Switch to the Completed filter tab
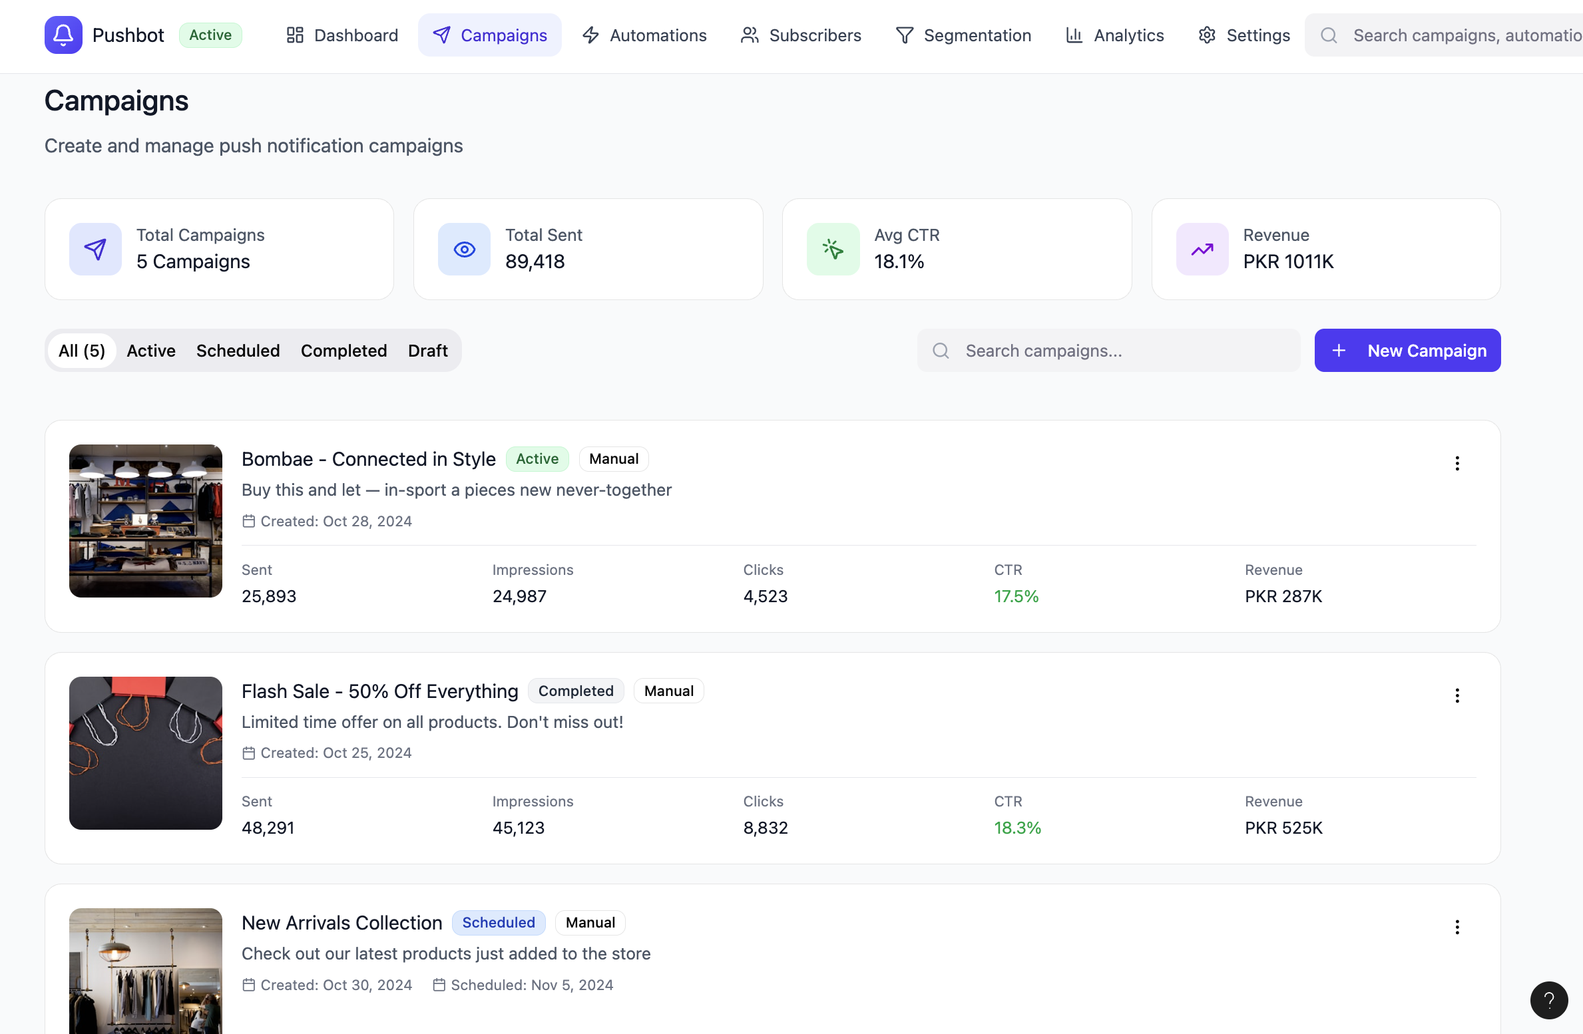 tap(343, 351)
